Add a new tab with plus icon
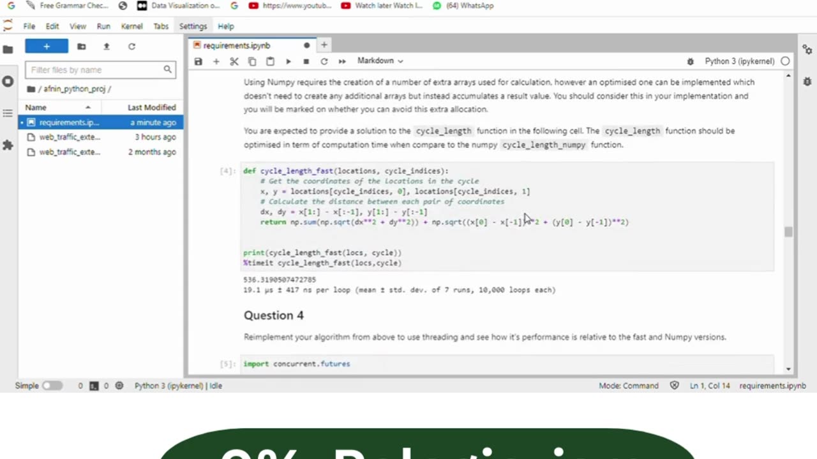Viewport: 817px width, 459px height. (x=324, y=45)
